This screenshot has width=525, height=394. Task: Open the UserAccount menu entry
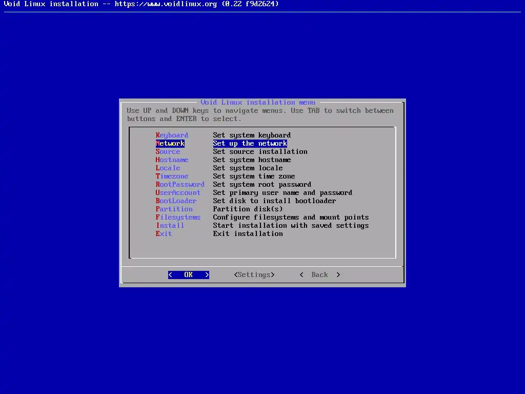(178, 193)
